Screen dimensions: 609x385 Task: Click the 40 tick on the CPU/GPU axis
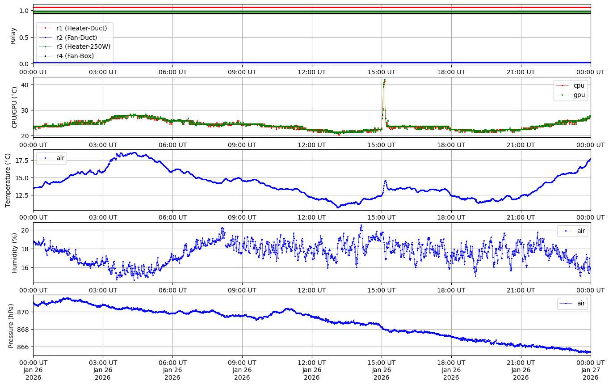25,85
